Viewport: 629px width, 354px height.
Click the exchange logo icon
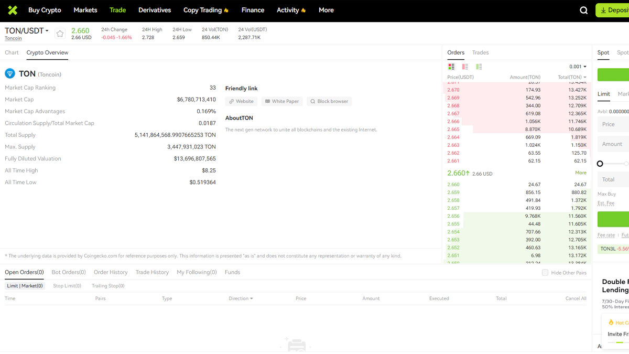(13, 10)
